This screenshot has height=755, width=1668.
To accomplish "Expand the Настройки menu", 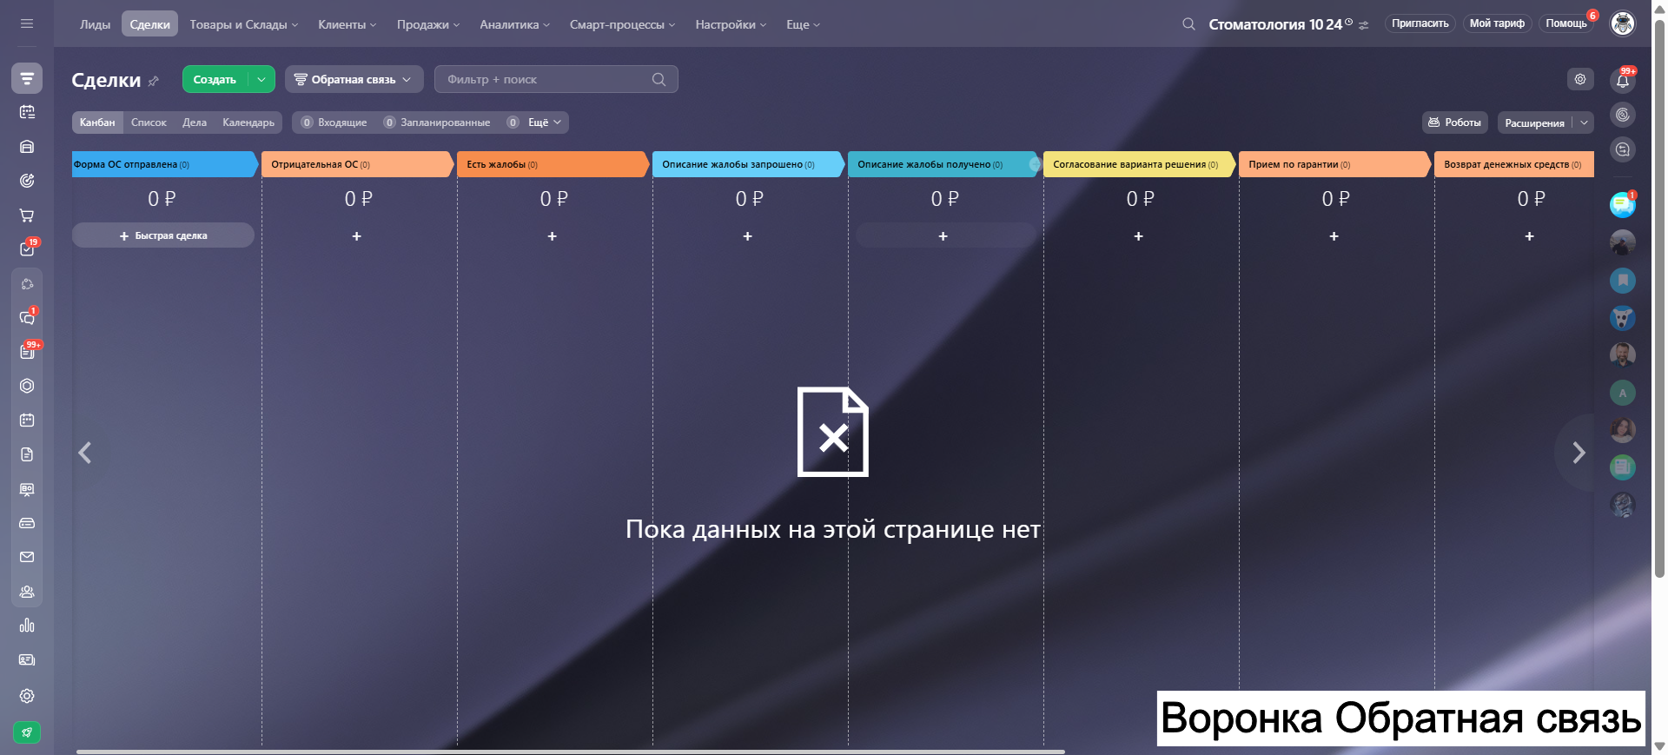I will click(x=731, y=24).
